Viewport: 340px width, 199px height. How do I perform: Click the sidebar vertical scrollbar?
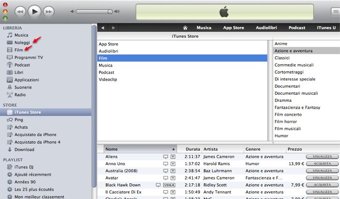coord(94,106)
